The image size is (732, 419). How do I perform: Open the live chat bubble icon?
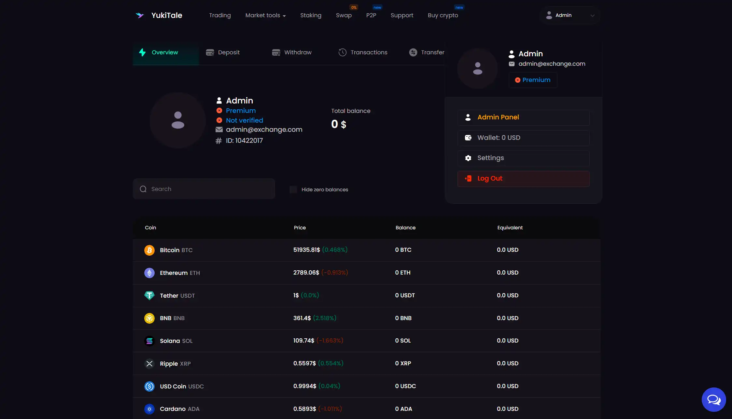click(713, 399)
